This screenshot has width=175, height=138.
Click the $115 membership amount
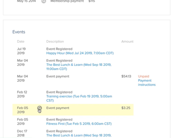[92, 1]
